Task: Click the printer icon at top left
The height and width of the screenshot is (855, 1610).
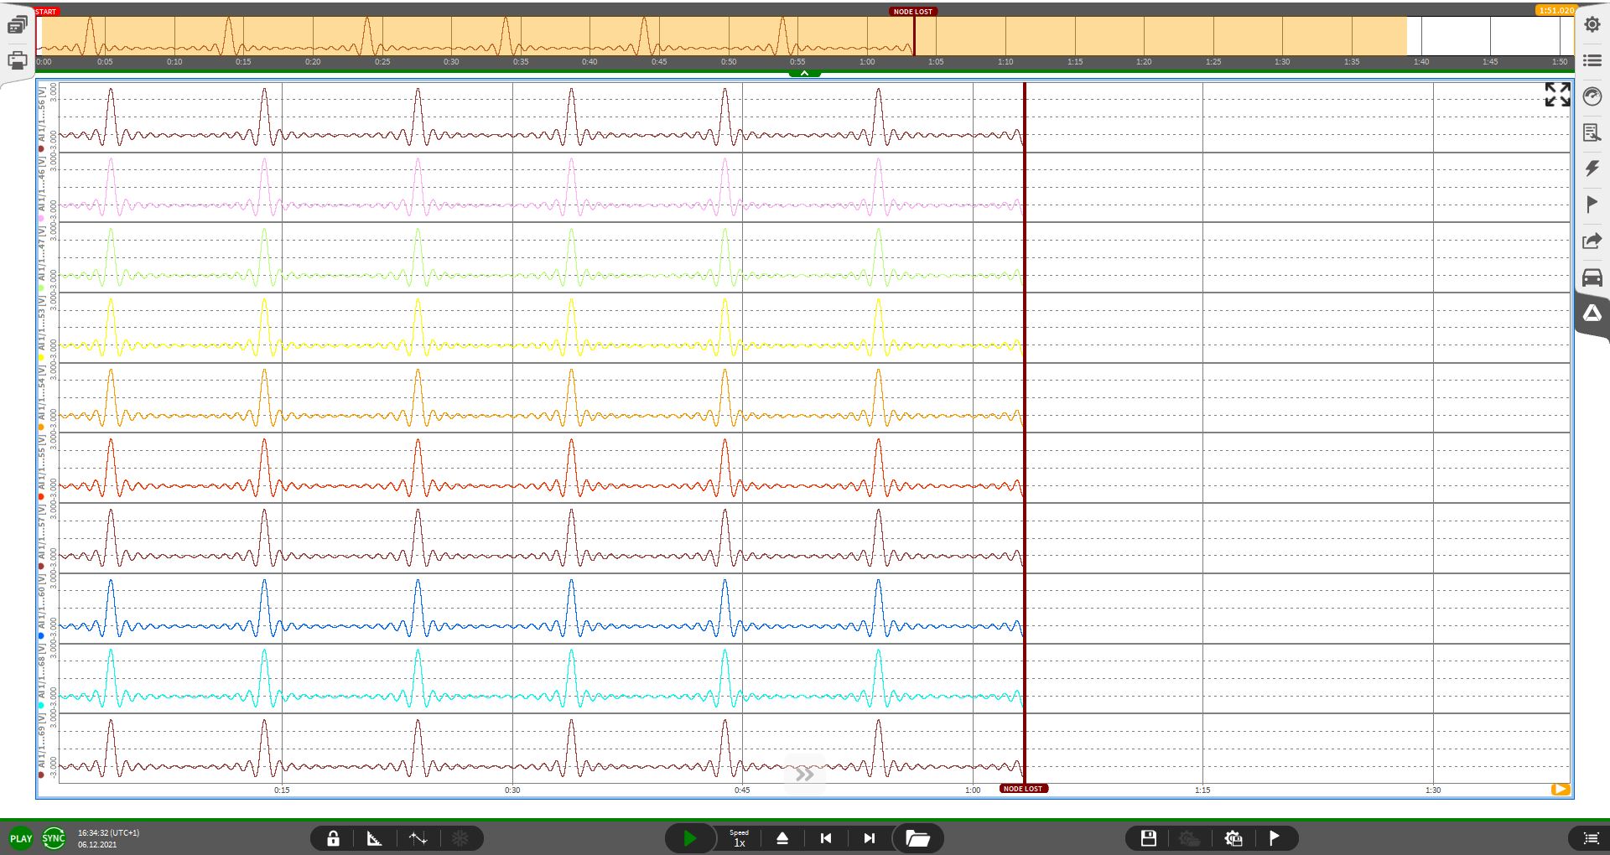Action: [17, 60]
